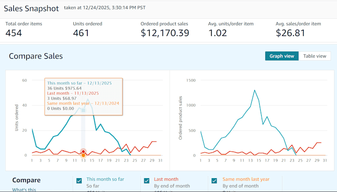Click the Avg. sales/order item value $26.81
Viewport: 337px width, 192px height.
coord(290,33)
